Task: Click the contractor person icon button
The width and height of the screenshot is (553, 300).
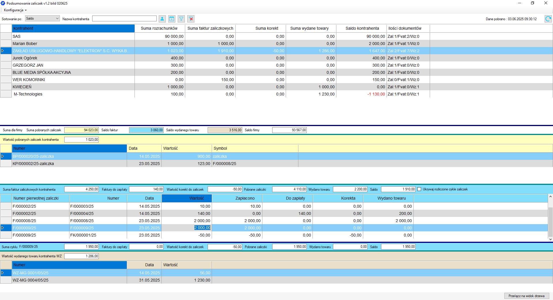Action: click(x=162, y=19)
